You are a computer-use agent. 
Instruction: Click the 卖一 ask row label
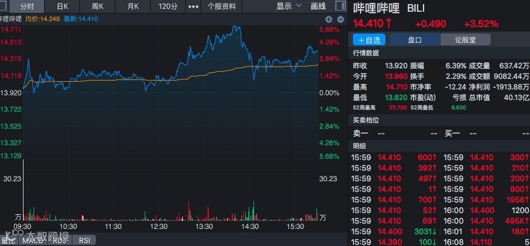coord(361,134)
